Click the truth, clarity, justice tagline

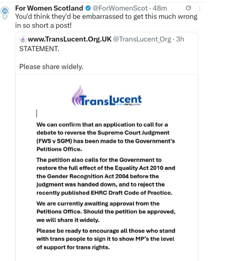click(129, 104)
